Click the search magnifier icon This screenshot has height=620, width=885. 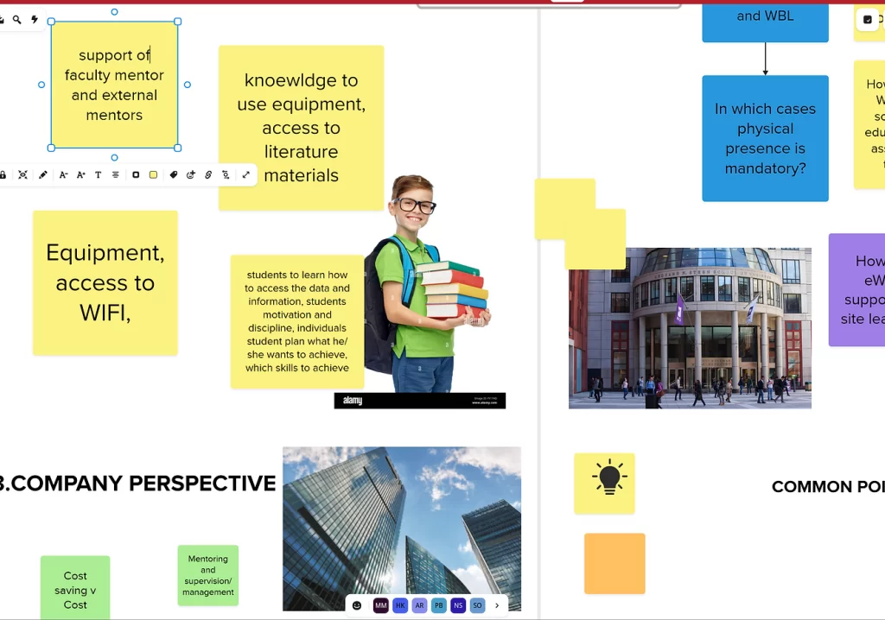tap(16, 20)
